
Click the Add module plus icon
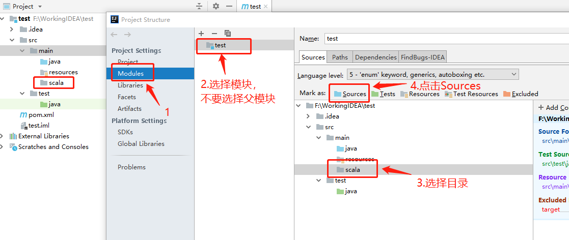(x=202, y=33)
